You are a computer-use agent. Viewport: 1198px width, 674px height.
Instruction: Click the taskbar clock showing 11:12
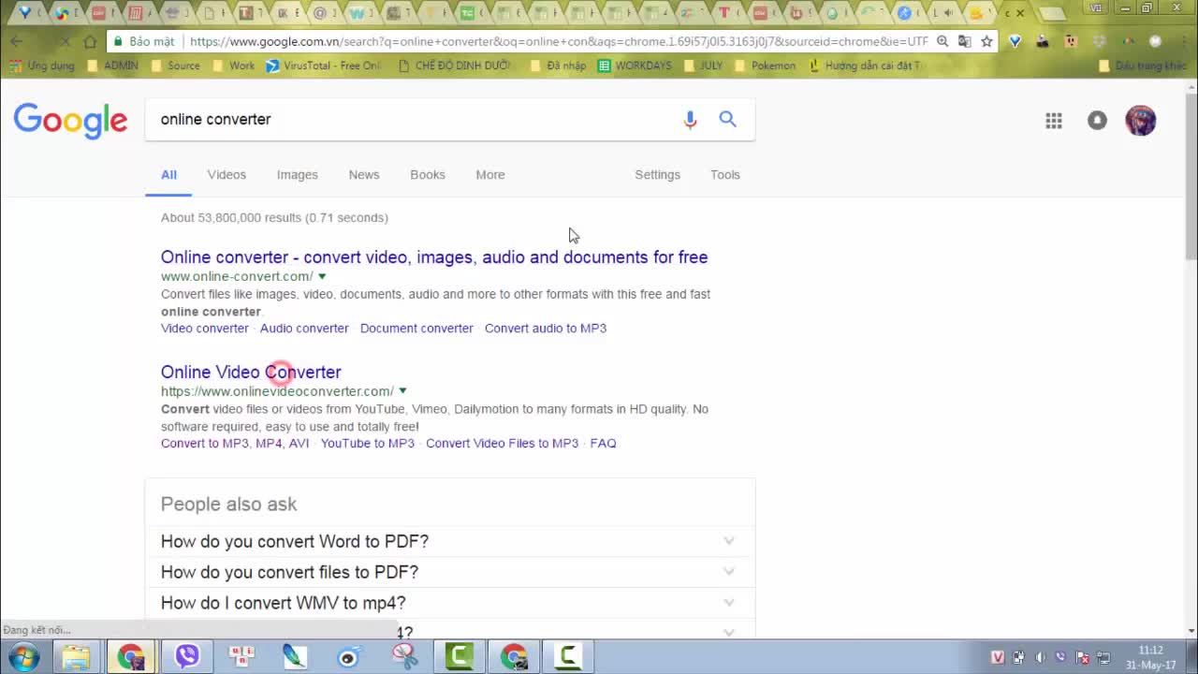coord(1151,657)
